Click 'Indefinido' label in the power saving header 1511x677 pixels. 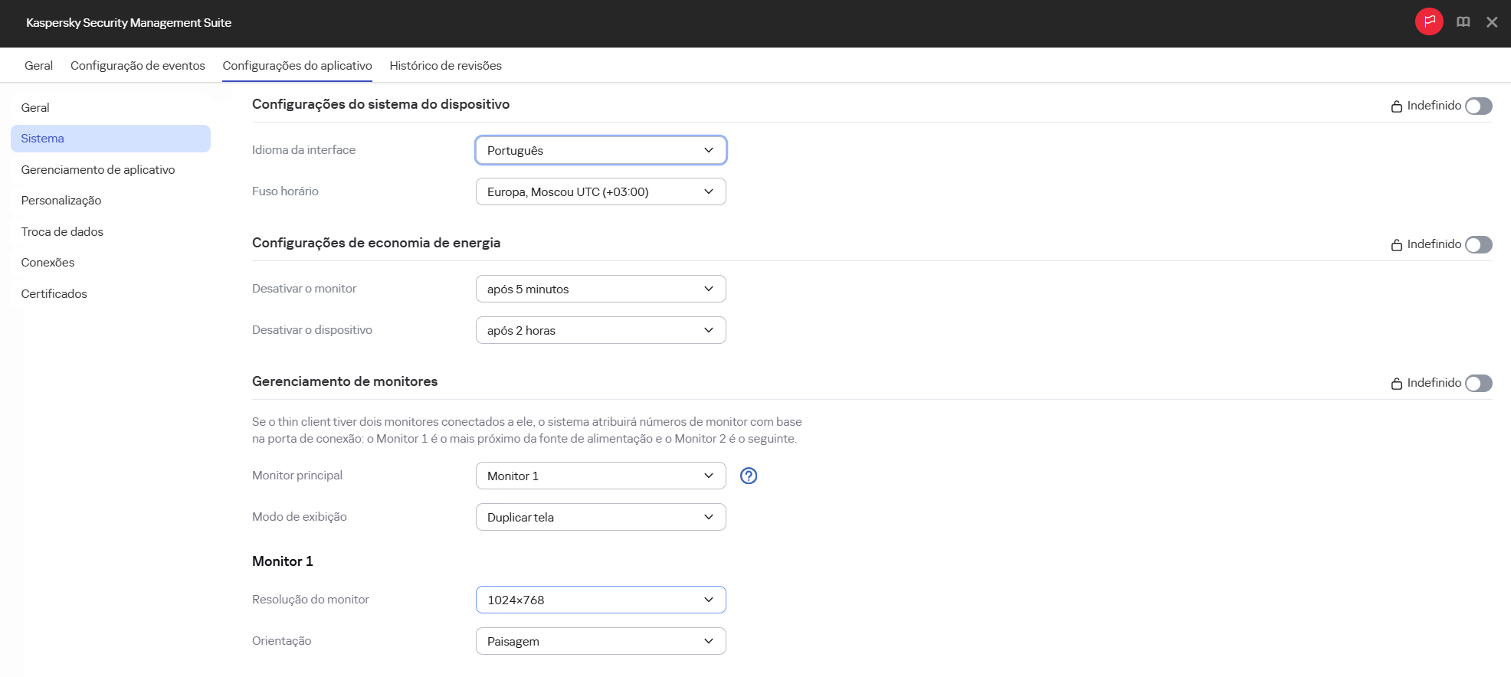click(1434, 244)
